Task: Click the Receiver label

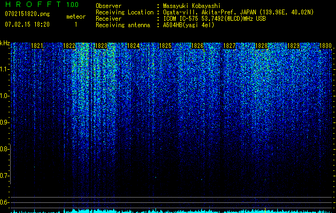Action: 108,19
